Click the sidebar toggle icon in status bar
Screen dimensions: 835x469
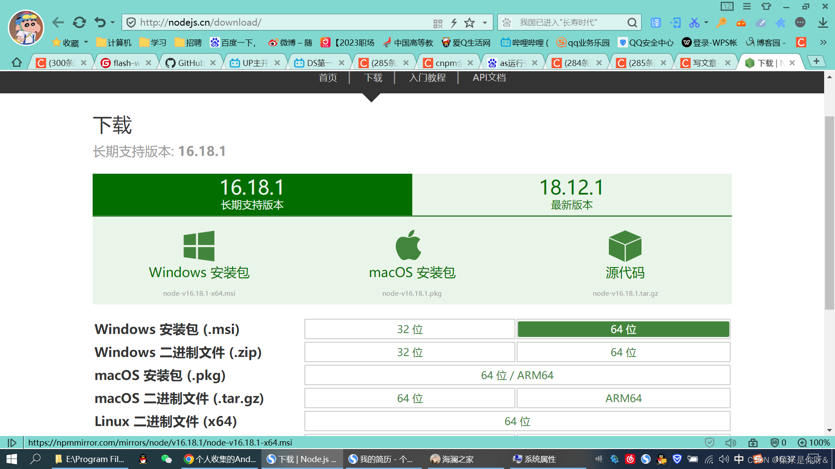(12, 443)
